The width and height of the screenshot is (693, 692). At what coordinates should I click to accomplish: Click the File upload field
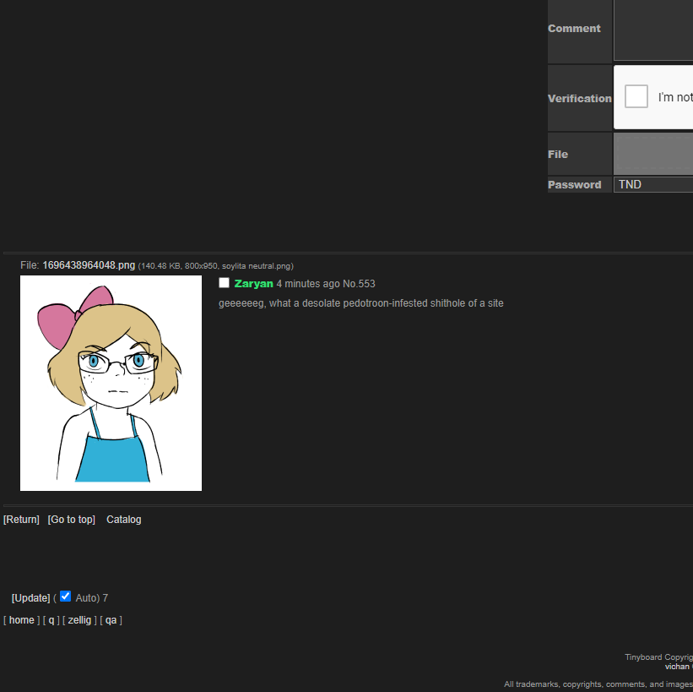652,154
